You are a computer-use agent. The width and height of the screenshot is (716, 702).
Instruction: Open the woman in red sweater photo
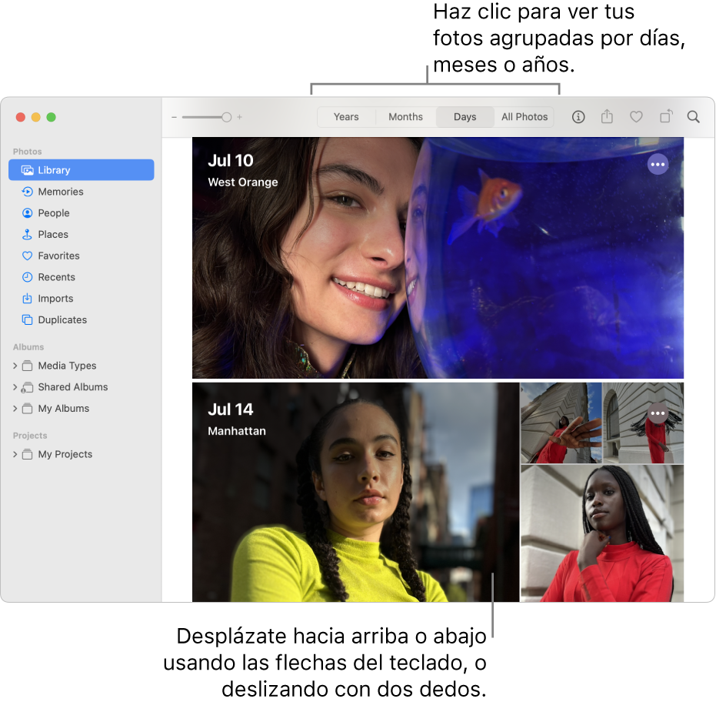[601, 533]
